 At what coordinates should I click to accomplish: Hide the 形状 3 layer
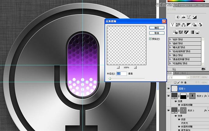tap(168, 110)
